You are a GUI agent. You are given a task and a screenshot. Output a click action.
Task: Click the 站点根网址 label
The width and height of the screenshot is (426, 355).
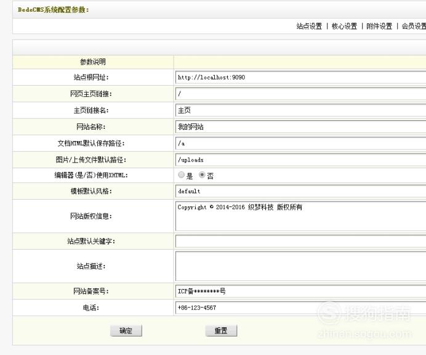91,78
